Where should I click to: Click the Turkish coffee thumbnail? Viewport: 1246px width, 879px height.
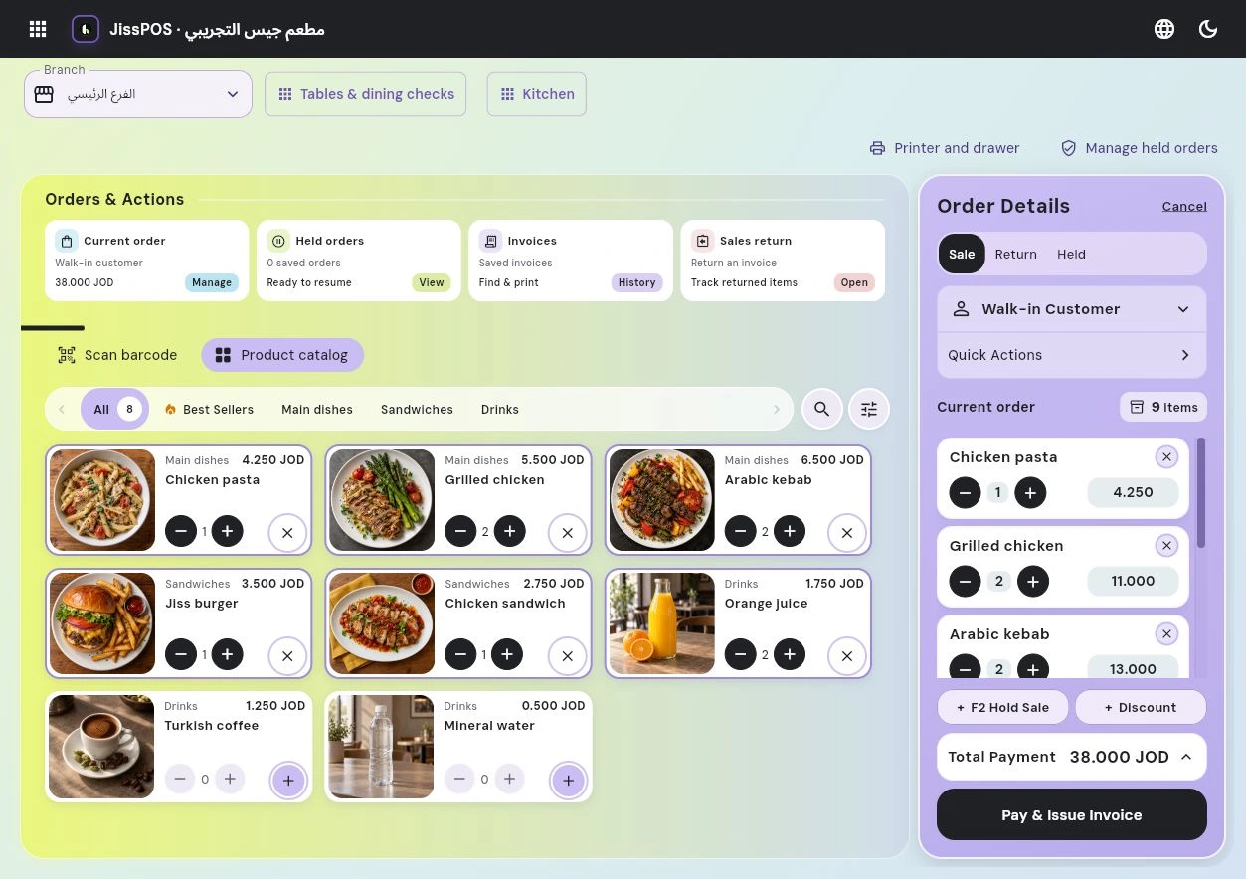[x=101, y=747]
